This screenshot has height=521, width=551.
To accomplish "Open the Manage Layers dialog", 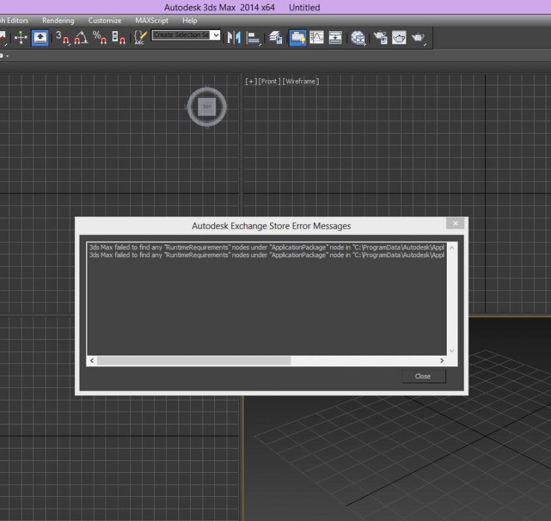I will 276,38.
